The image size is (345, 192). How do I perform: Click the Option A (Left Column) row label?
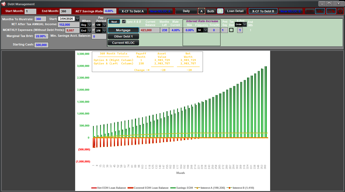click(x=114, y=63)
